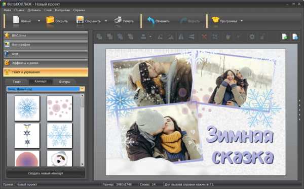The image size is (304, 189).
Task: Switch to the Текст tab
Action: (17, 82)
